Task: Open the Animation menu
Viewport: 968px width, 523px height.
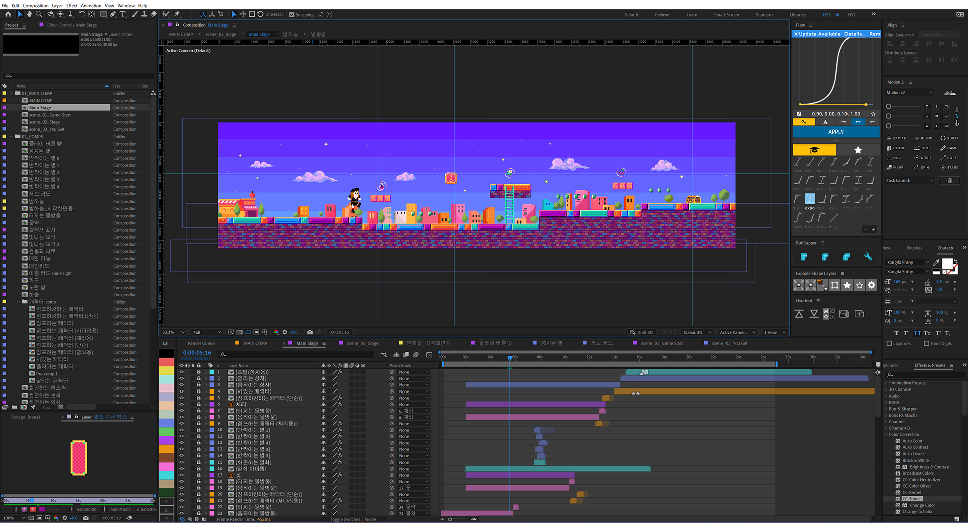Action: click(91, 6)
